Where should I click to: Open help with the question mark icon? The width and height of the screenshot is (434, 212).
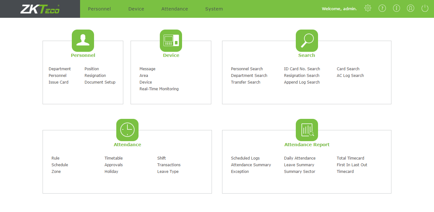(382, 9)
